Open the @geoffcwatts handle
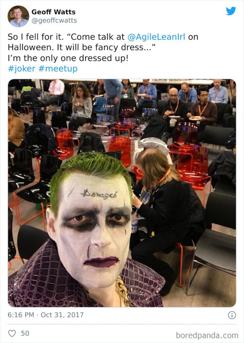Screen dimensions: 244x343 [54, 20]
